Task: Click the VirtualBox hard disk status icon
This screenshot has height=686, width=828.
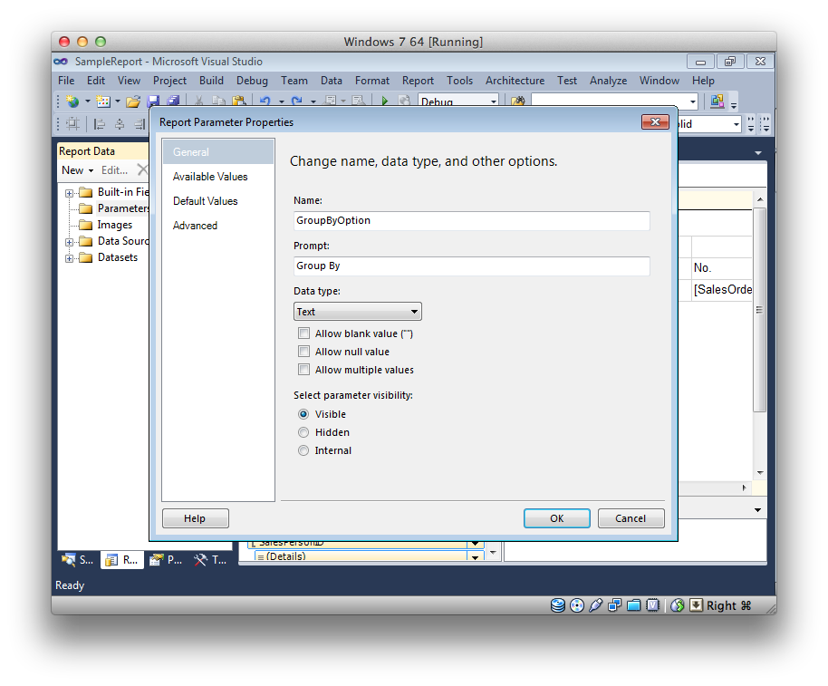Action: [x=558, y=605]
